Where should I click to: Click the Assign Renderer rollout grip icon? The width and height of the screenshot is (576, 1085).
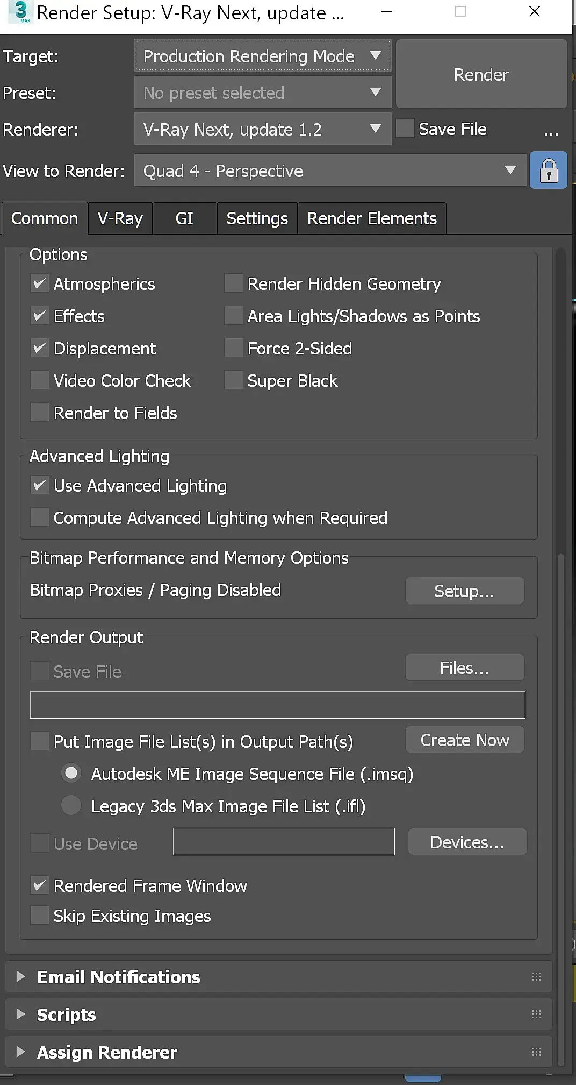pos(536,1052)
